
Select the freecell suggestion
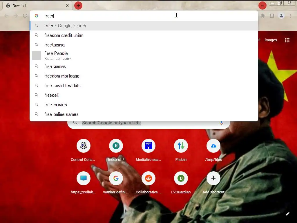(144, 95)
